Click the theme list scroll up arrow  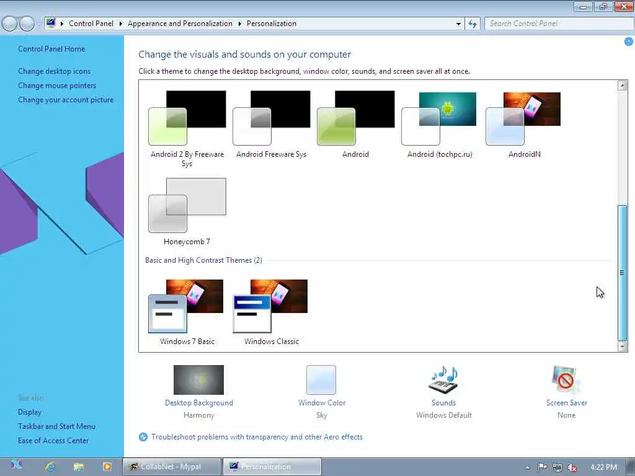coord(623,86)
